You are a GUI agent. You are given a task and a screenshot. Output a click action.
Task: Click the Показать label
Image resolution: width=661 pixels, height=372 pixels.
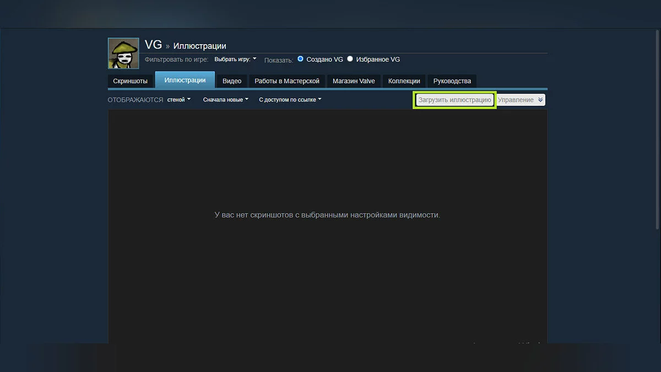click(x=279, y=60)
